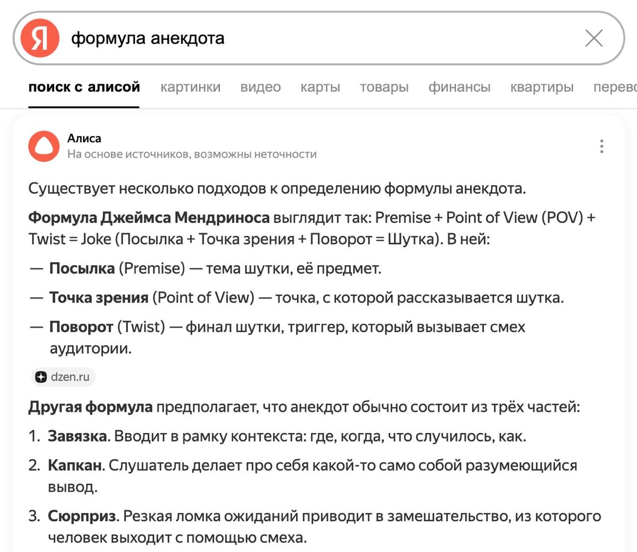Screen dimensions: 637x552
Task: Click "Формула Джеймса Мендриноса" bold text
Action: (149, 218)
